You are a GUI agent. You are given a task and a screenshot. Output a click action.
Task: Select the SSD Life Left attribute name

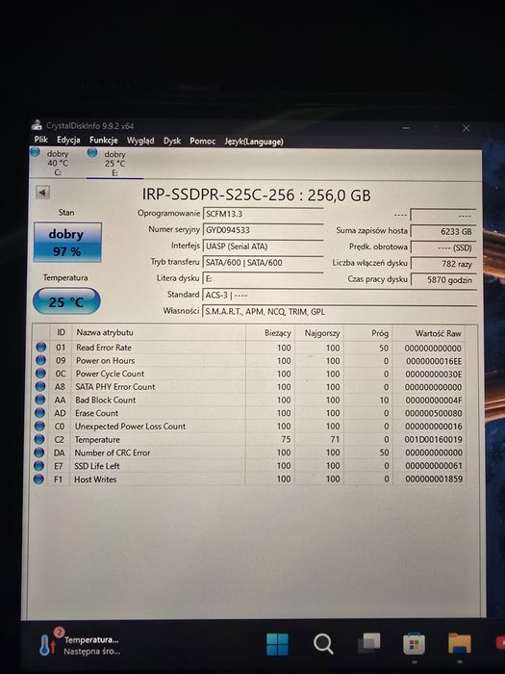96,466
